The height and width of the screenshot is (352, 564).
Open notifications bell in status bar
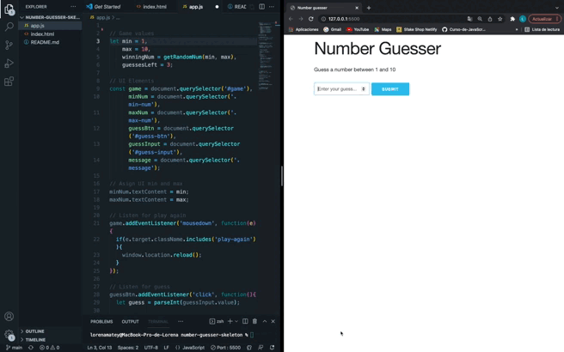[x=273, y=348]
